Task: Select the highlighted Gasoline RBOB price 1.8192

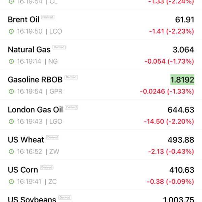Action: [182, 80]
